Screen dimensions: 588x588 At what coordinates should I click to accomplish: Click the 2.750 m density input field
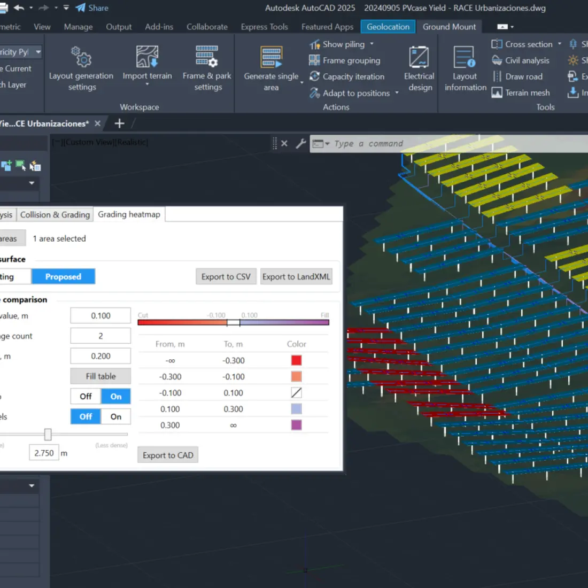[44, 453]
